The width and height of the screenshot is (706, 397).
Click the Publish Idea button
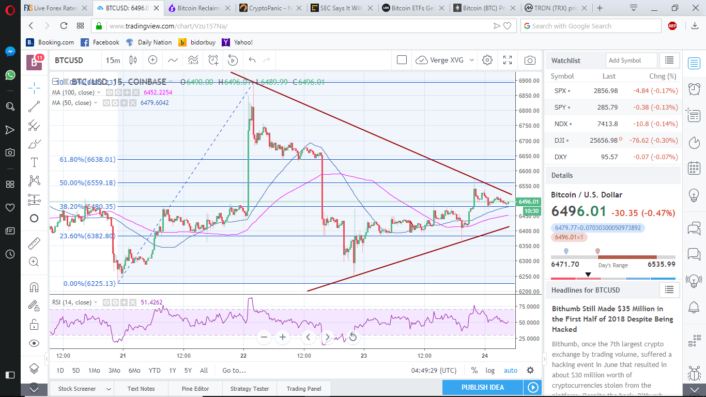tap(482, 388)
